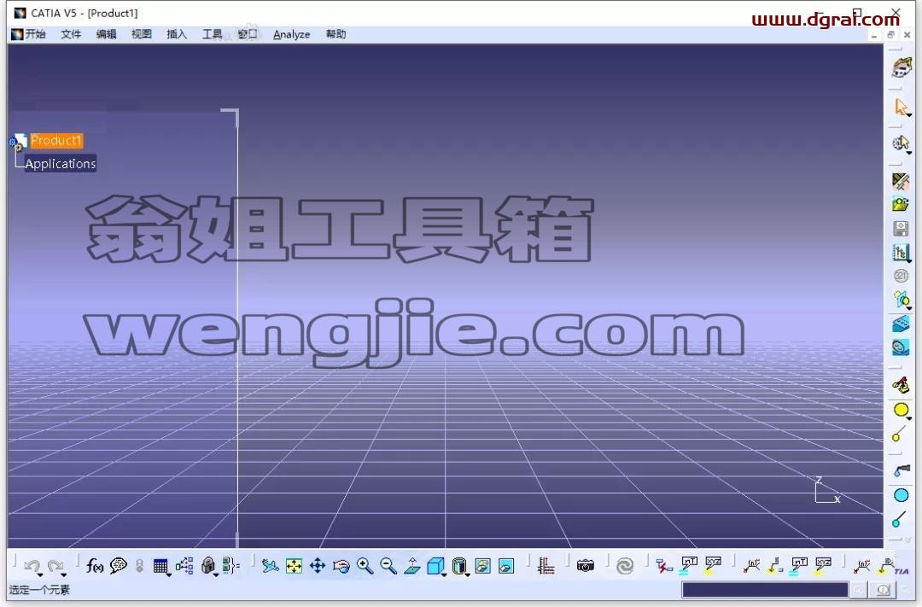Expand the render style dropdown arrow
The height and width of the screenshot is (607, 922).
(468, 575)
